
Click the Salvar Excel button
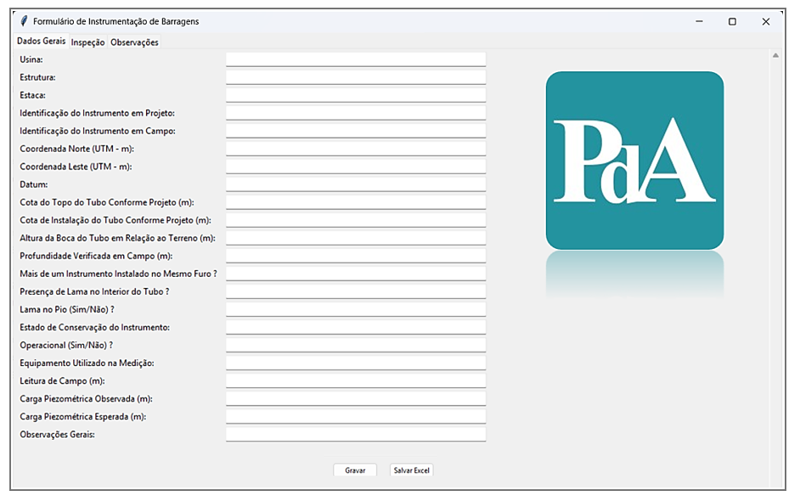[x=411, y=470]
